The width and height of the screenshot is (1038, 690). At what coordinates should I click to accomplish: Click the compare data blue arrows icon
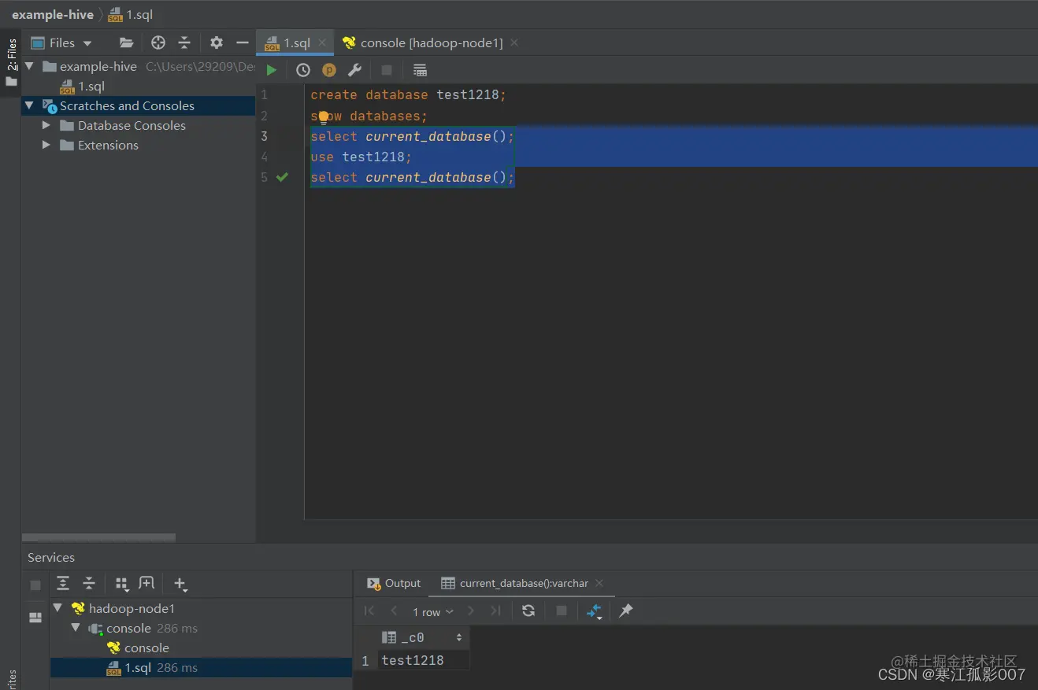coord(594,611)
